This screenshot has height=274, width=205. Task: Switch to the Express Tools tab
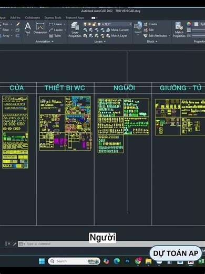point(53,18)
